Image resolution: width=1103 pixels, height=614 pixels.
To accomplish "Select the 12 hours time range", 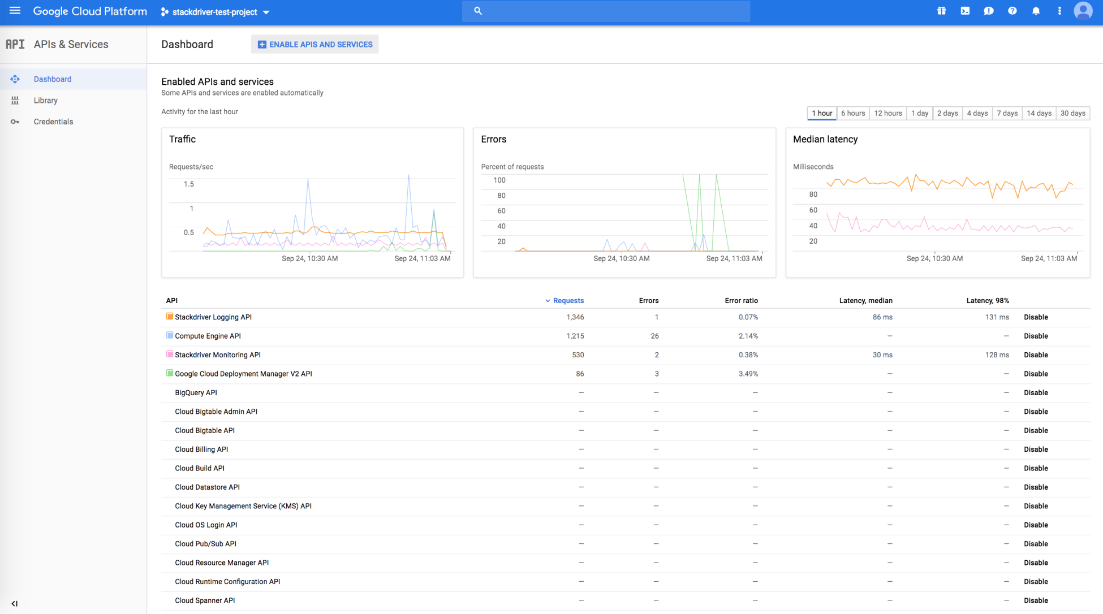I will [888, 113].
